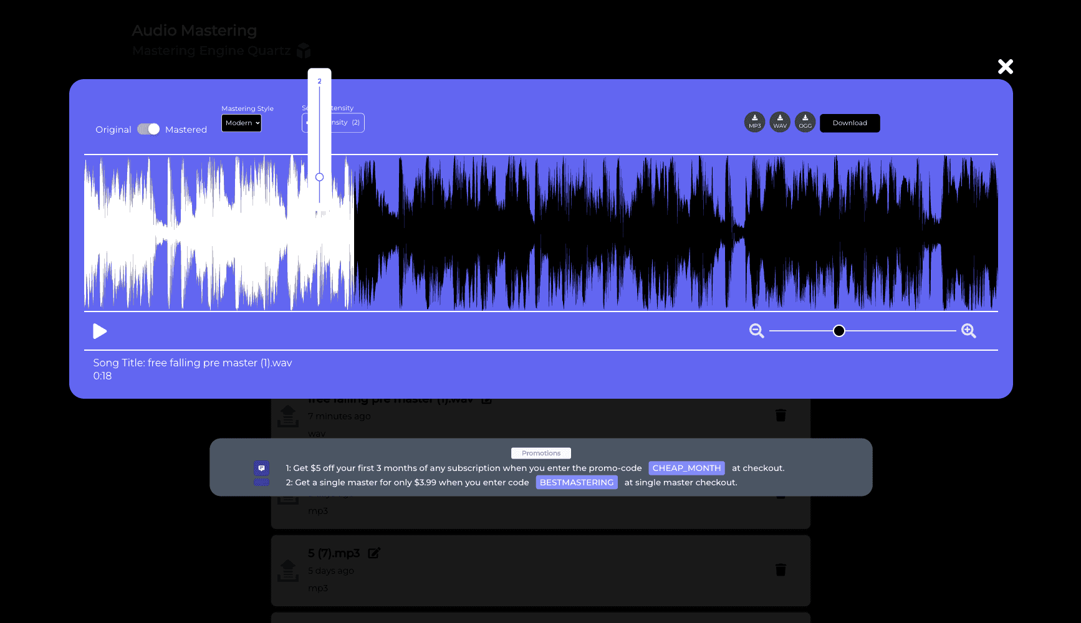
Task: Download the master as MP3
Action: click(x=754, y=122)
